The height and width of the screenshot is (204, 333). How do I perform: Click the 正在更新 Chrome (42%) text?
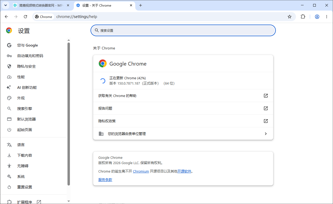click(x=128, y=78)
